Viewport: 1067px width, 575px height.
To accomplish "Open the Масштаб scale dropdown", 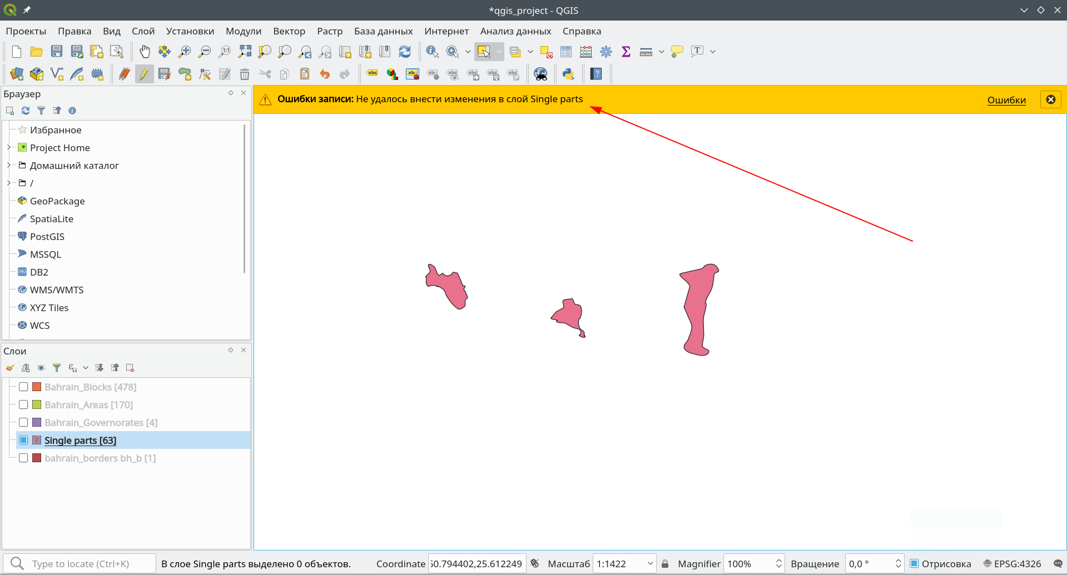I will tap(650, 563).
